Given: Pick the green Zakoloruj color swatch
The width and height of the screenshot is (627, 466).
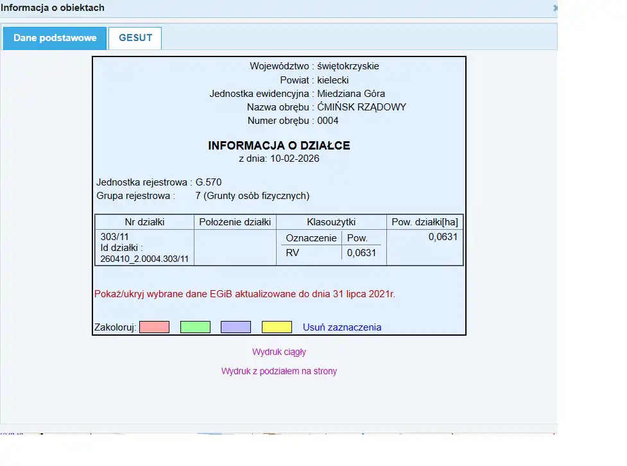Looking at the screenshot, I should (195, 327).
